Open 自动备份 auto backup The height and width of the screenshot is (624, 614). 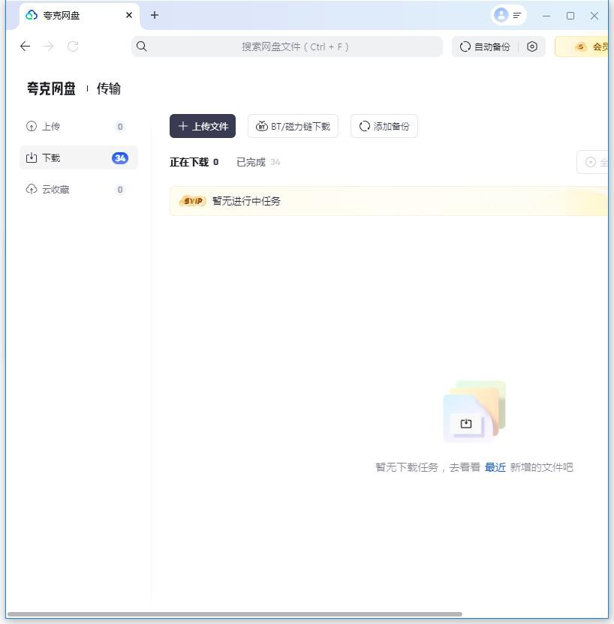pos(485,46)
